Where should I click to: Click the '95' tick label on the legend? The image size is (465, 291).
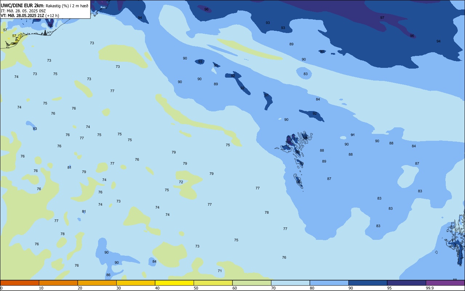click(389, 288)
